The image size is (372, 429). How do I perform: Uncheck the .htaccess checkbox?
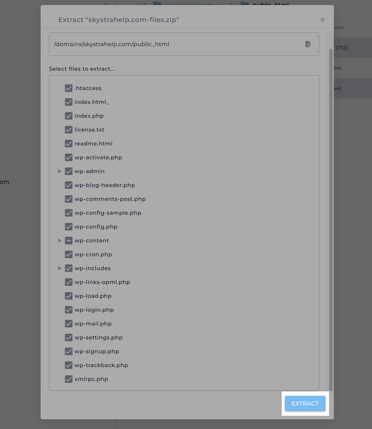[x=69, y=88]
